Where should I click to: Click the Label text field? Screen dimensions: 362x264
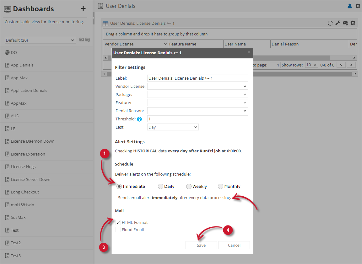coord(197,78)
